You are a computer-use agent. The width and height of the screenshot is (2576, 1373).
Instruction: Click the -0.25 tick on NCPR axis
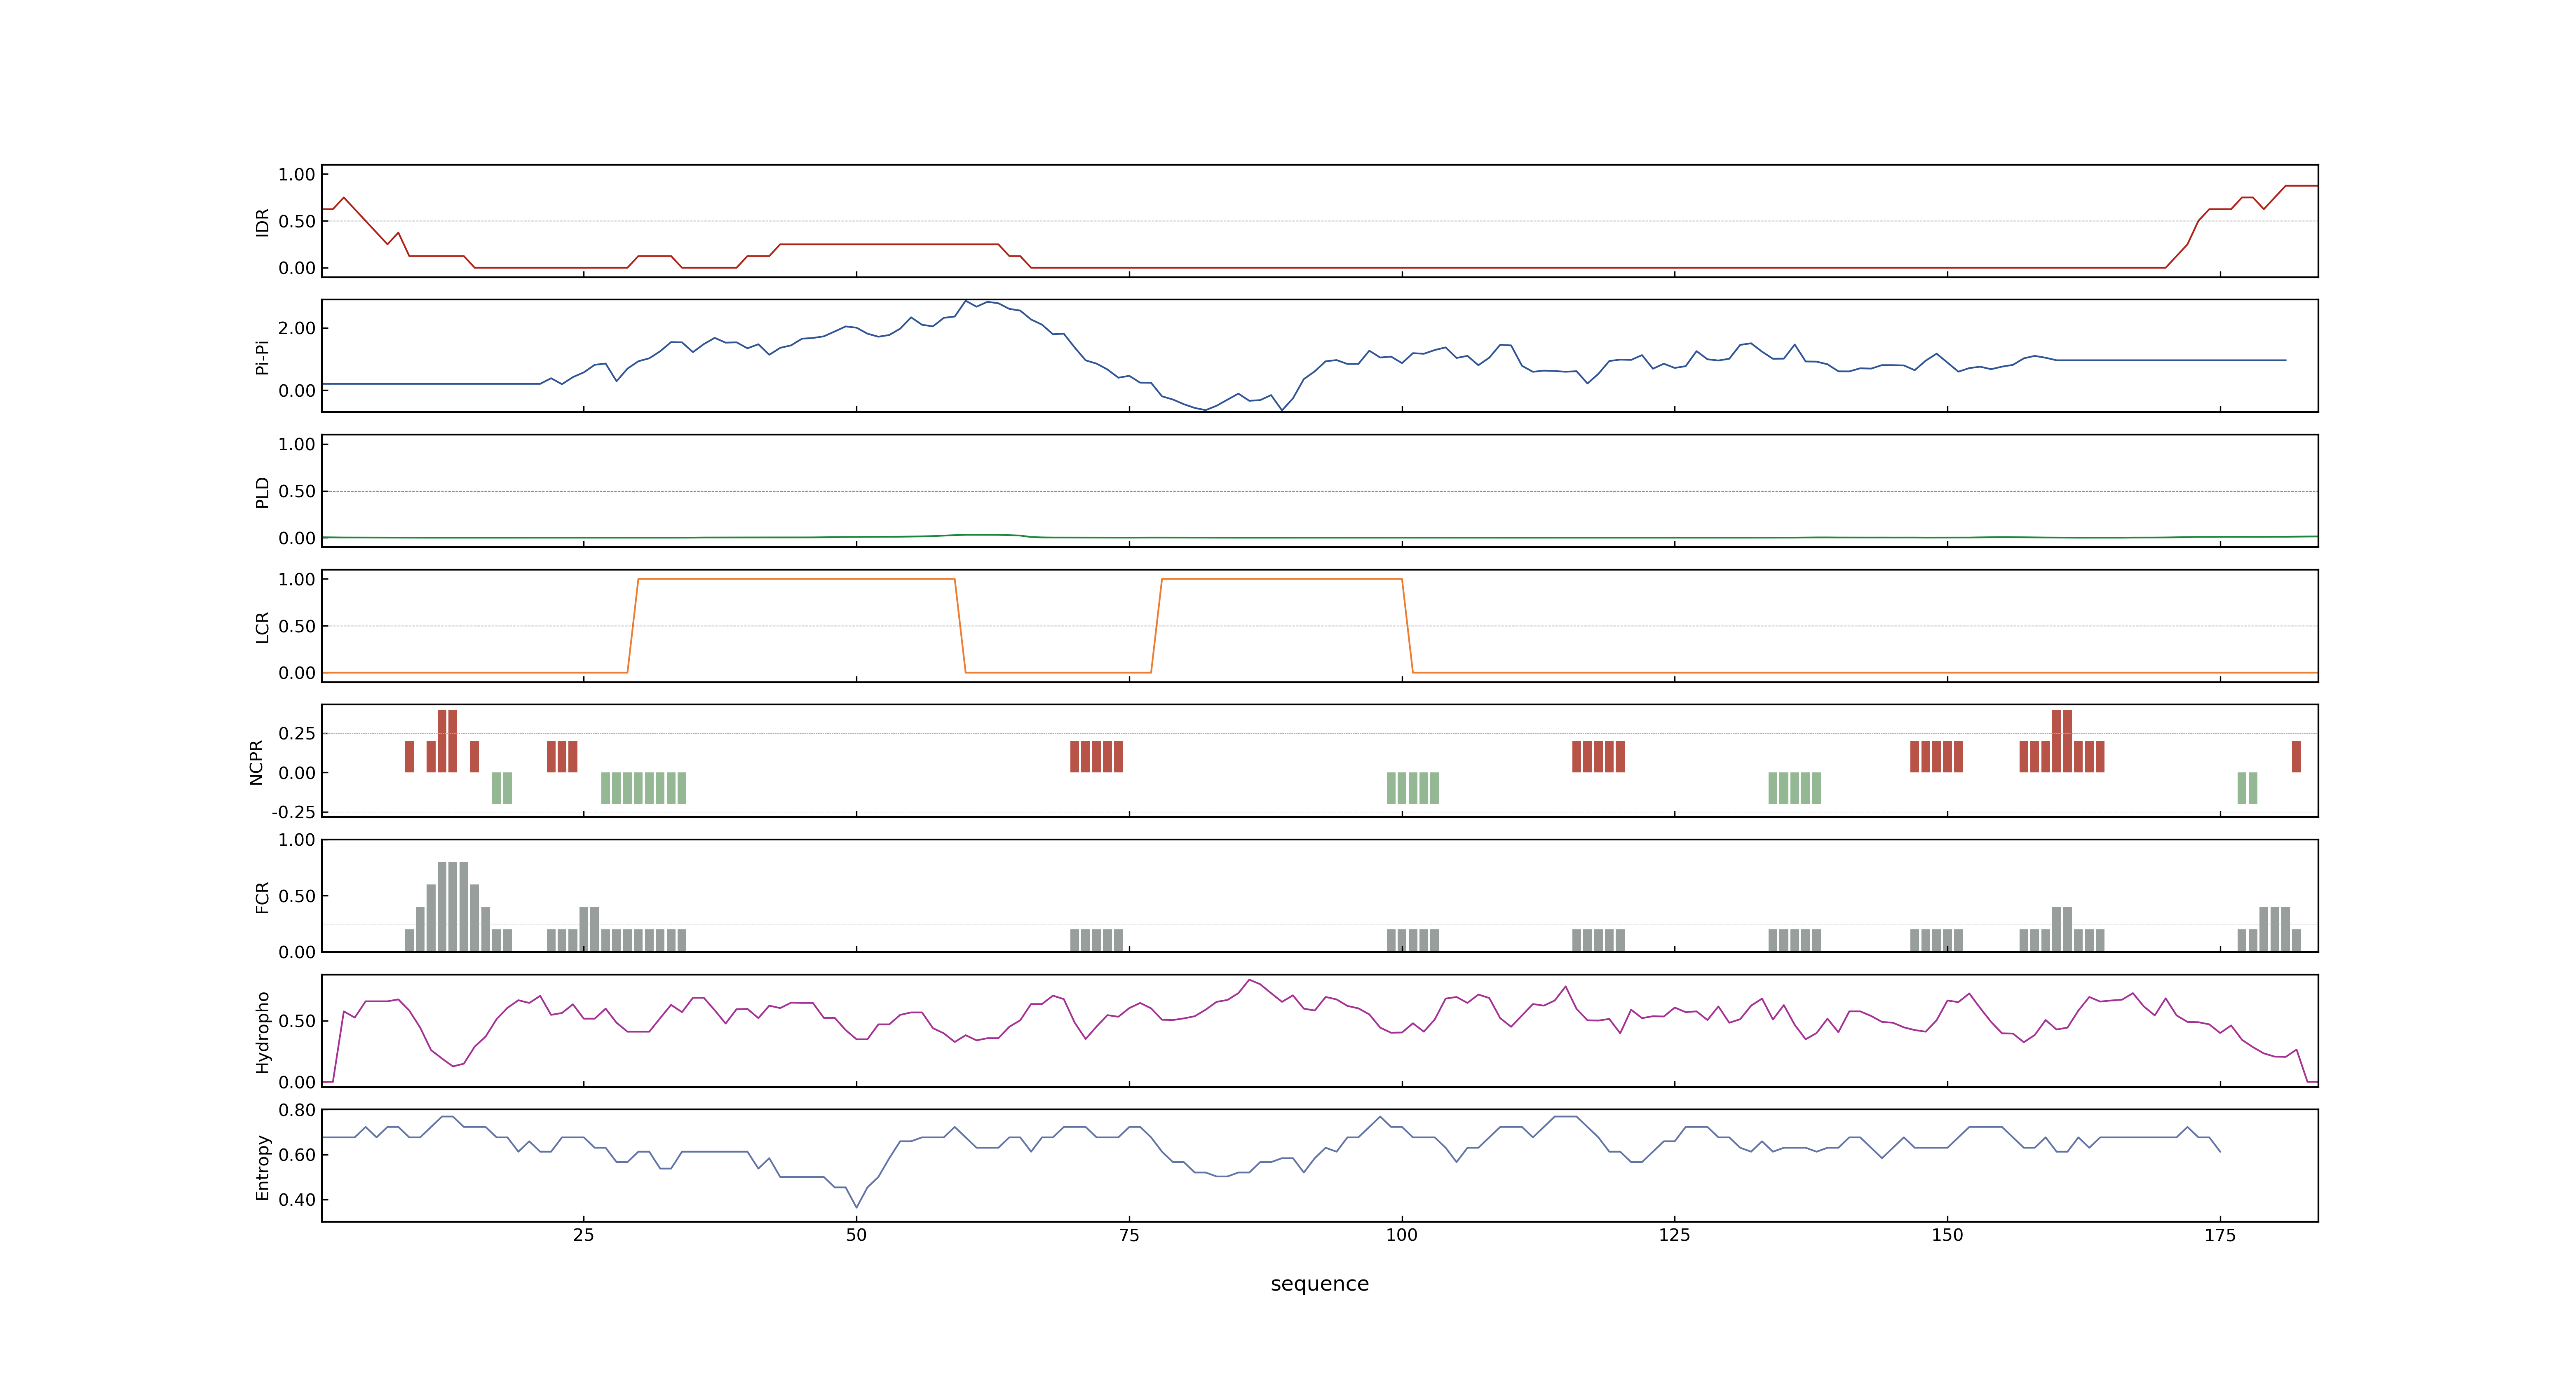tap(293, 812)
